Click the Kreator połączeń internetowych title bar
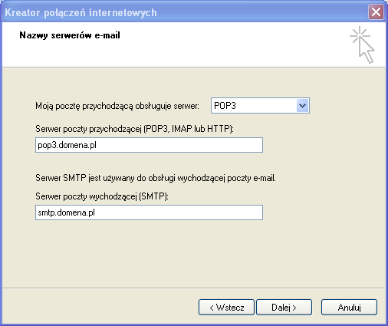This screenshot has width=388, height=326. click(x=184, y=12)
